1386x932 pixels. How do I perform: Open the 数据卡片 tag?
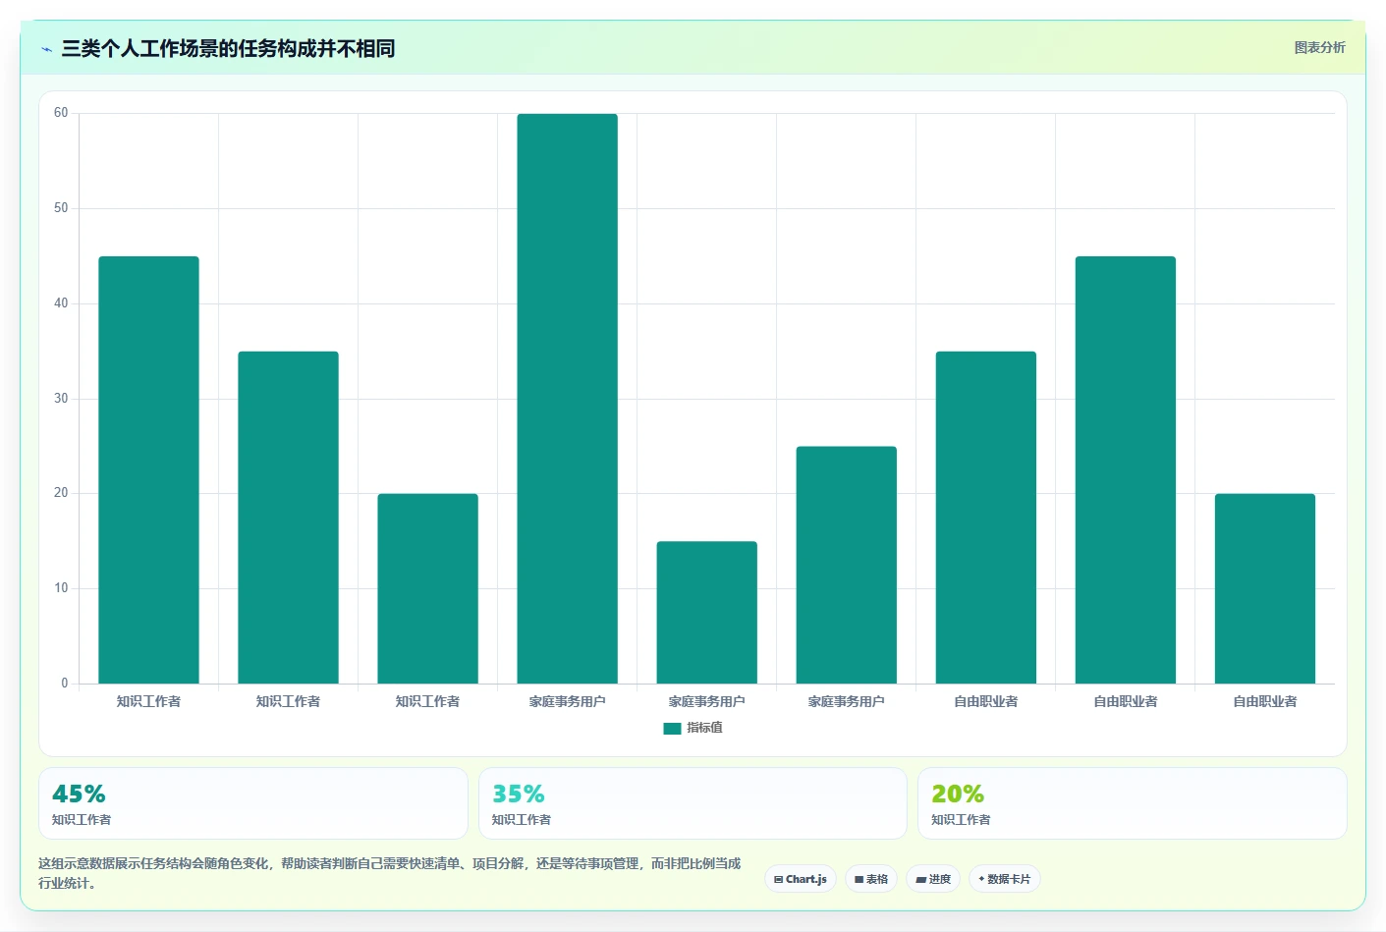click(1005, 879)
